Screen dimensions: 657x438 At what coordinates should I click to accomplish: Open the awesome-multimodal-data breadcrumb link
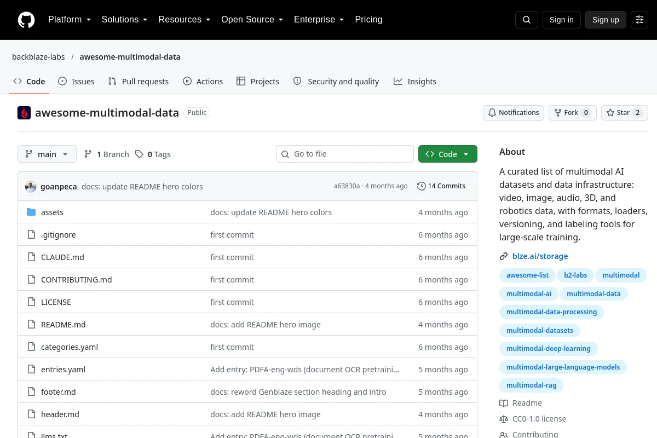click(130, 57)
